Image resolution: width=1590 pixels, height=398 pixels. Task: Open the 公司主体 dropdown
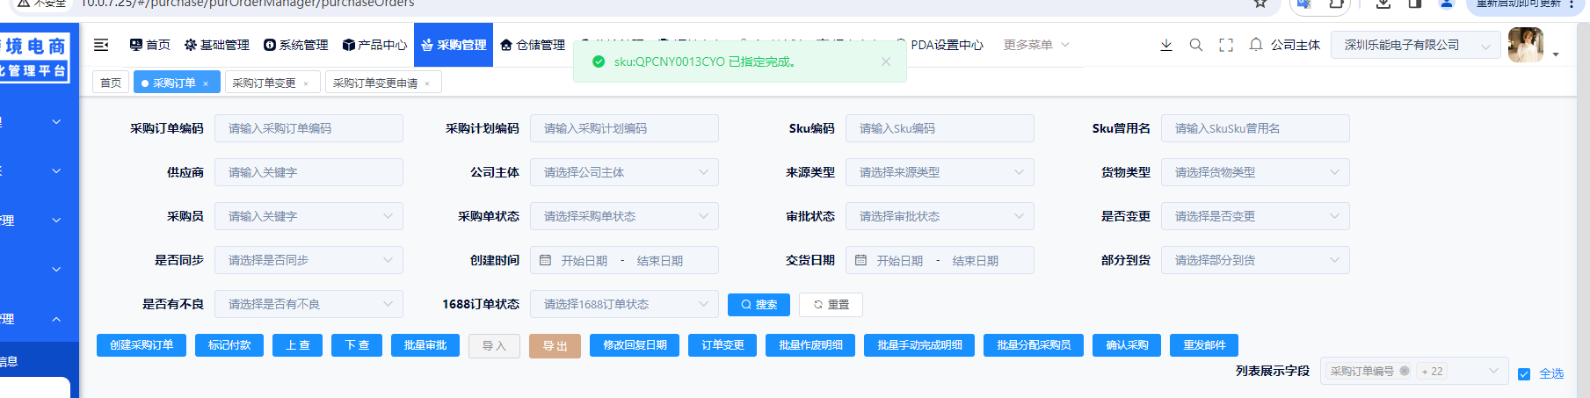624,172
